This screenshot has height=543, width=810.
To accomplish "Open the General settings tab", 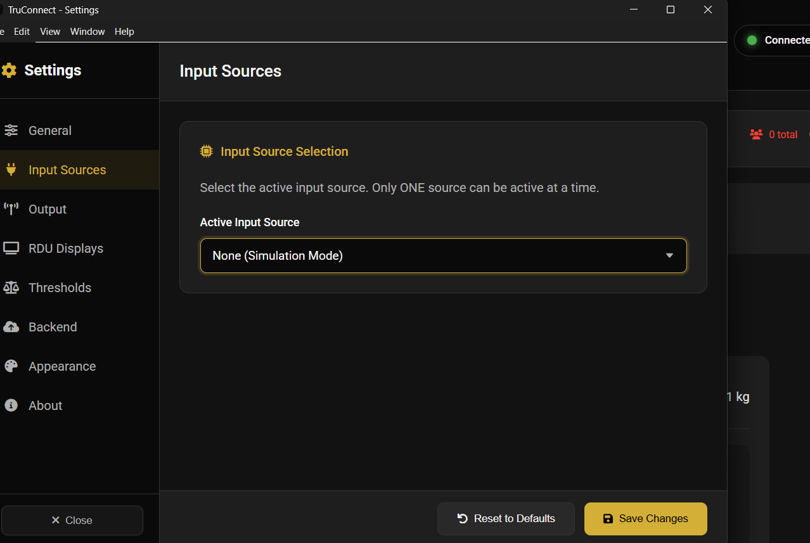I will pos(79,131).
